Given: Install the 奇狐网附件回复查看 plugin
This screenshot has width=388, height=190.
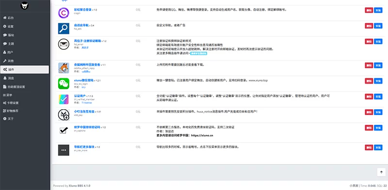Looking at the screenshot, I should tap(378, 65).
